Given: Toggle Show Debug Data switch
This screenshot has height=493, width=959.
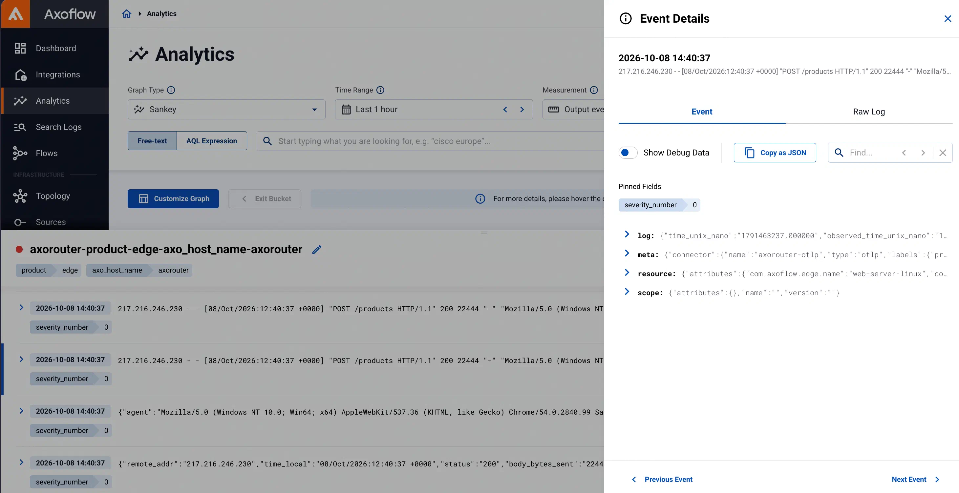Looking at the screenshot, I should [628, 153].
